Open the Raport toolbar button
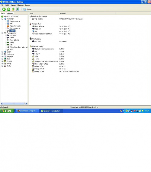The height and width of the screenshot is (172, 151). (27, 9)
